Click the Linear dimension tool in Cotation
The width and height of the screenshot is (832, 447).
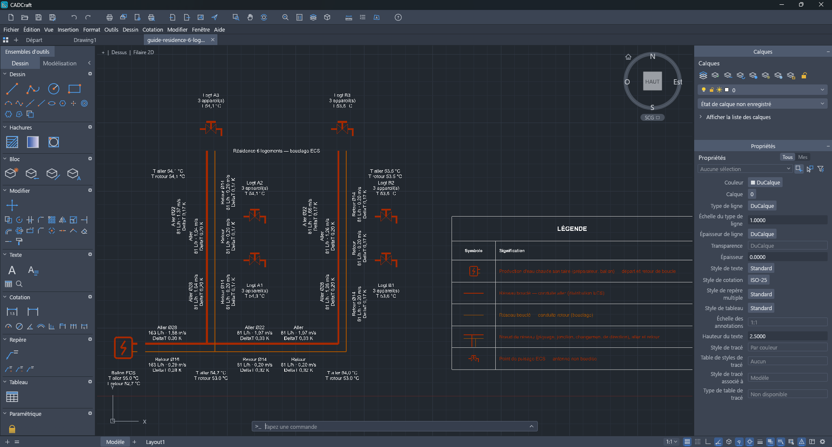(x=12, y=311)
